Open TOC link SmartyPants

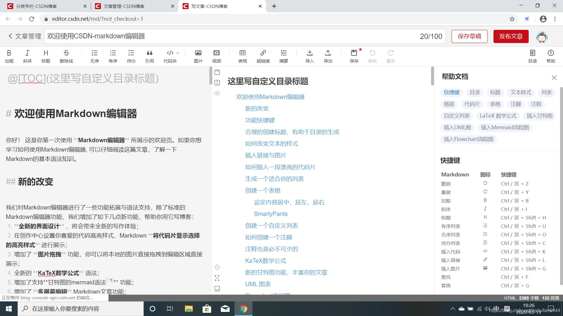tap(271, 214)
